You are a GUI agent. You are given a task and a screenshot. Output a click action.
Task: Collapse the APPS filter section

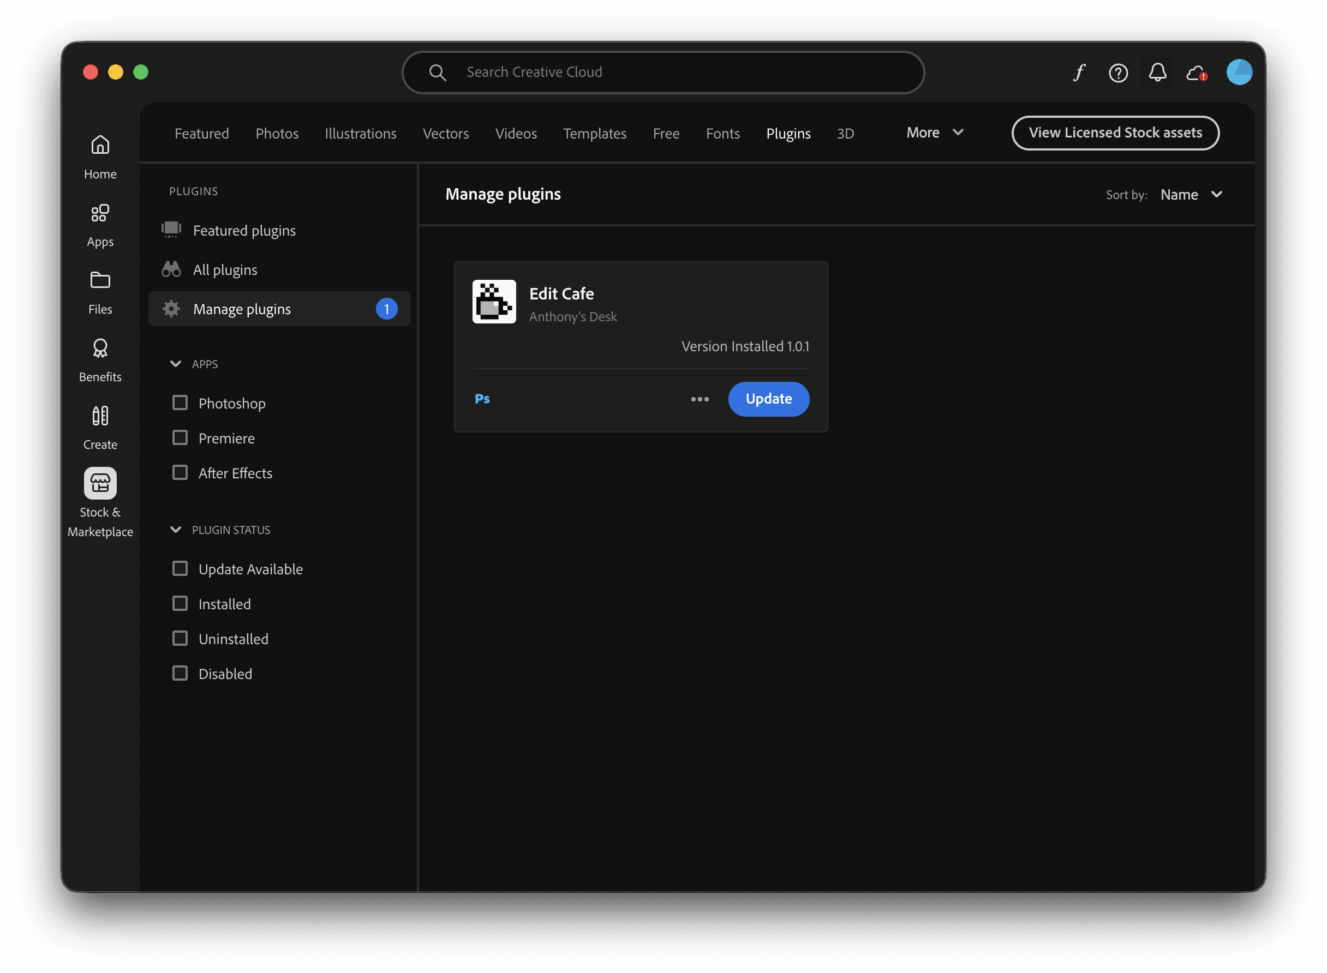[x=176, y=364]
